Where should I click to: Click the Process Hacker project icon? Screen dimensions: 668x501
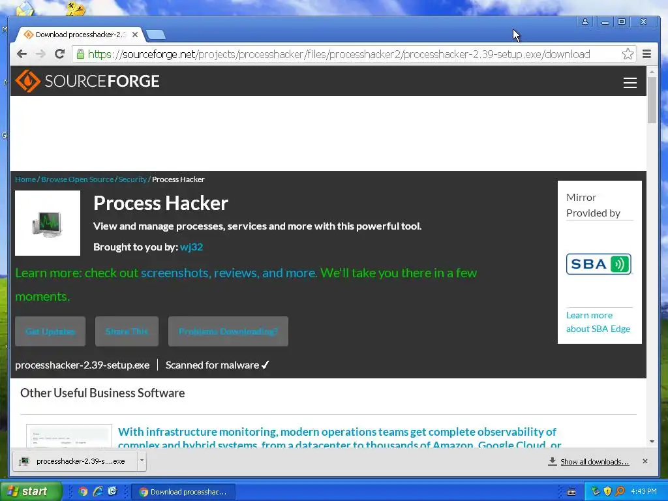[48, 223]
